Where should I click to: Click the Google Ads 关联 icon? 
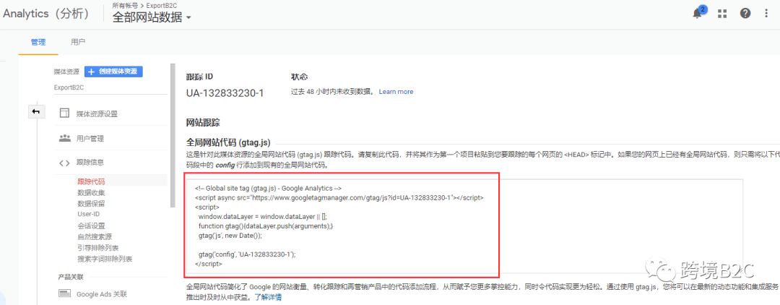[65, 293]
